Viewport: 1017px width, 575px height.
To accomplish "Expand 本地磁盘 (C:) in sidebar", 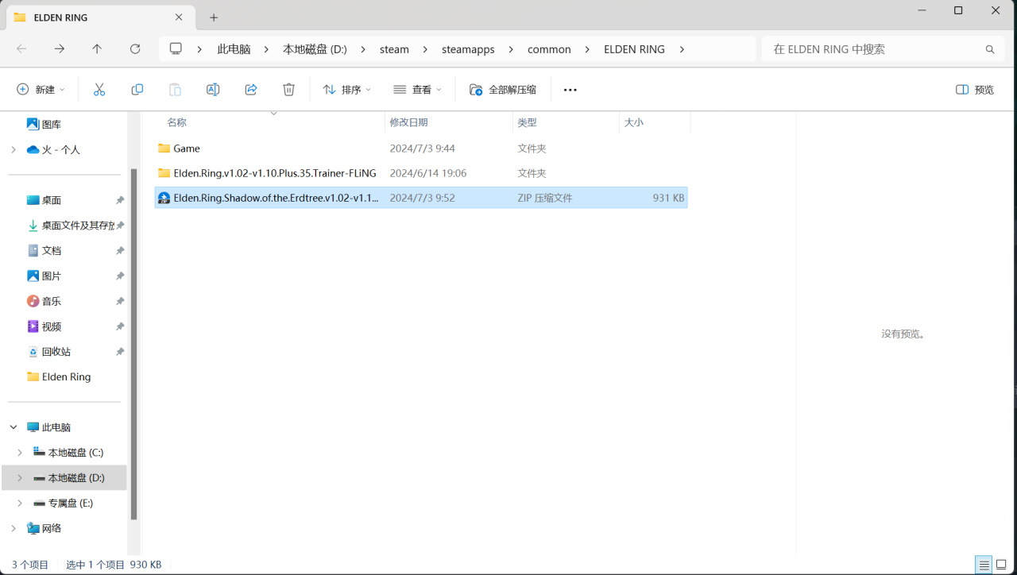I will coord(20,453).
